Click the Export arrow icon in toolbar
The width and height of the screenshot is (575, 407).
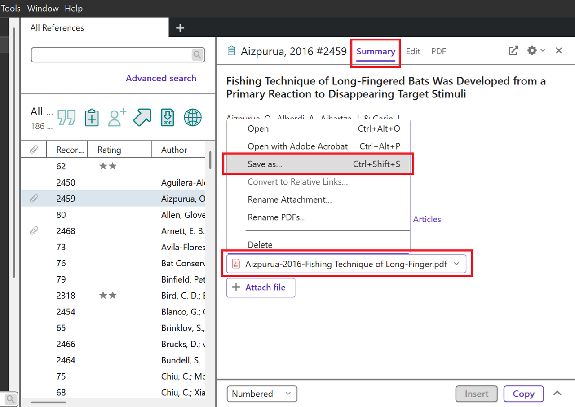pyautogui.click(x=142, y=118)
